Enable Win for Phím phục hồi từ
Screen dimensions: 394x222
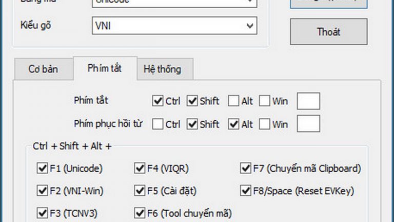pos(265,124)
